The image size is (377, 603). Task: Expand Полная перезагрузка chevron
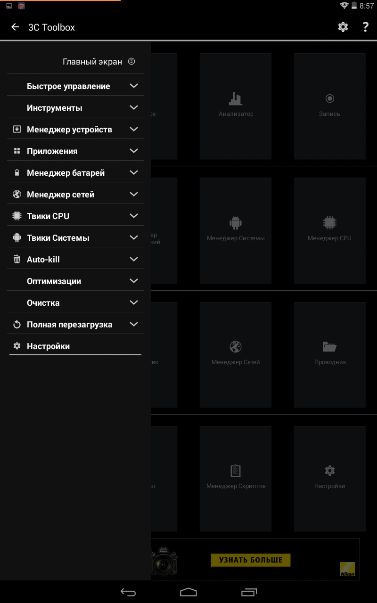(x=134, y=324)
